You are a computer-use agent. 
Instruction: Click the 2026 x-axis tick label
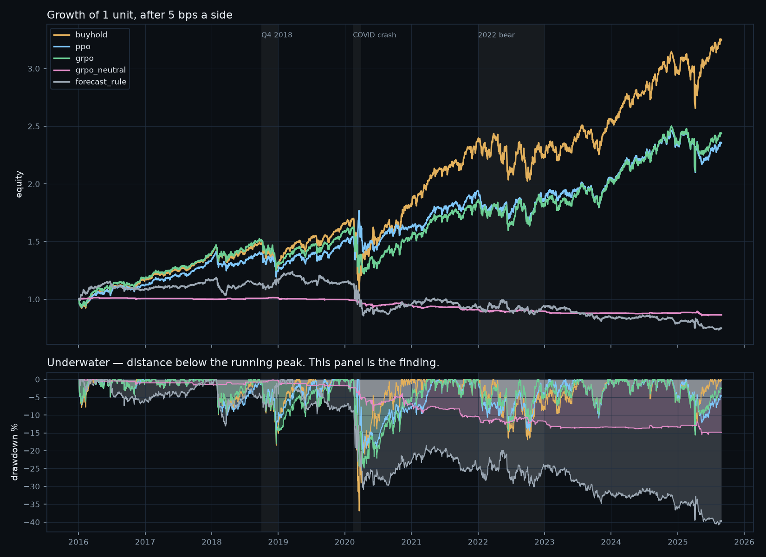click(744, 542)
